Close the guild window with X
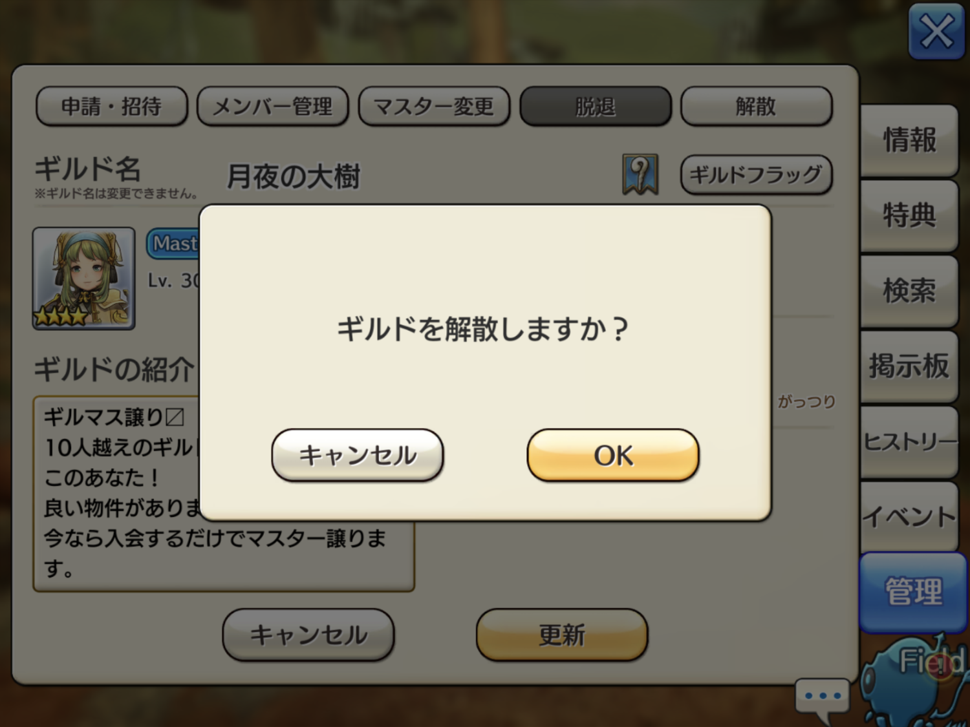The height and width of the screenshot is (727, 970). [936, 31]
